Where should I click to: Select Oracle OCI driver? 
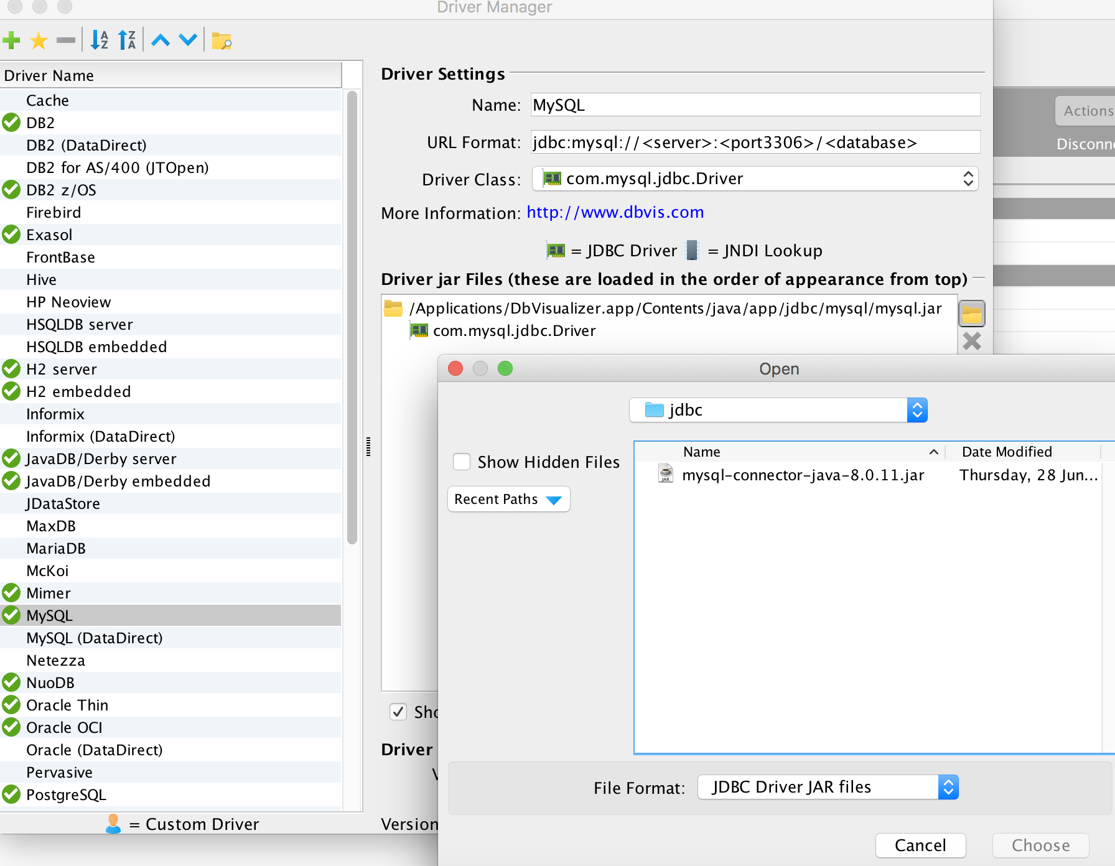tap(170, 727)
